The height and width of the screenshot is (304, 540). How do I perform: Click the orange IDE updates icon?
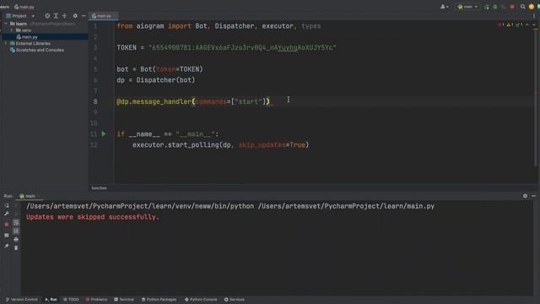(x=532, y=7)
